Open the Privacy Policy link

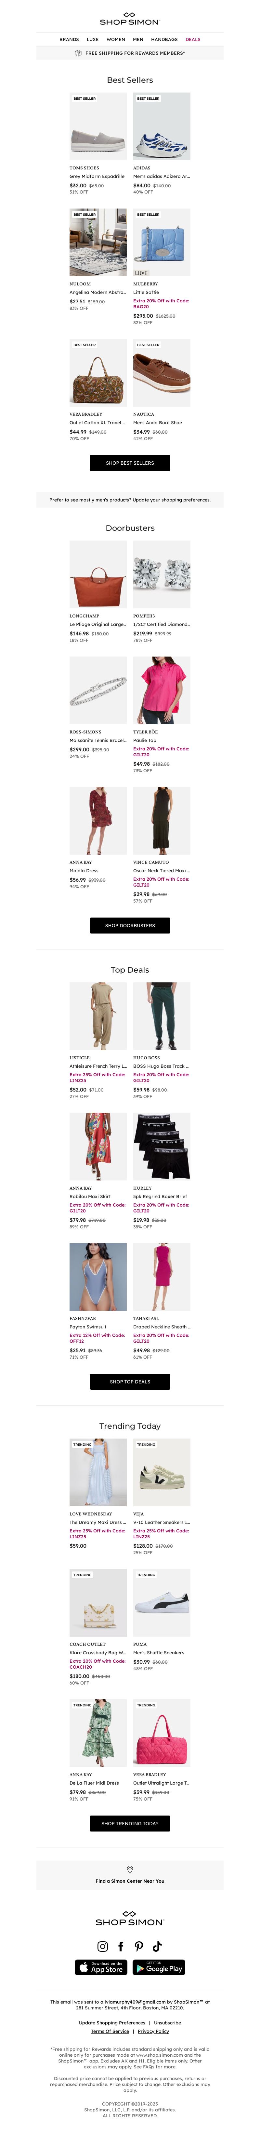click(x=153, y=2032)
